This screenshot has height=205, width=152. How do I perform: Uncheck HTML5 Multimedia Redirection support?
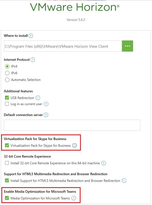[7, 180]
